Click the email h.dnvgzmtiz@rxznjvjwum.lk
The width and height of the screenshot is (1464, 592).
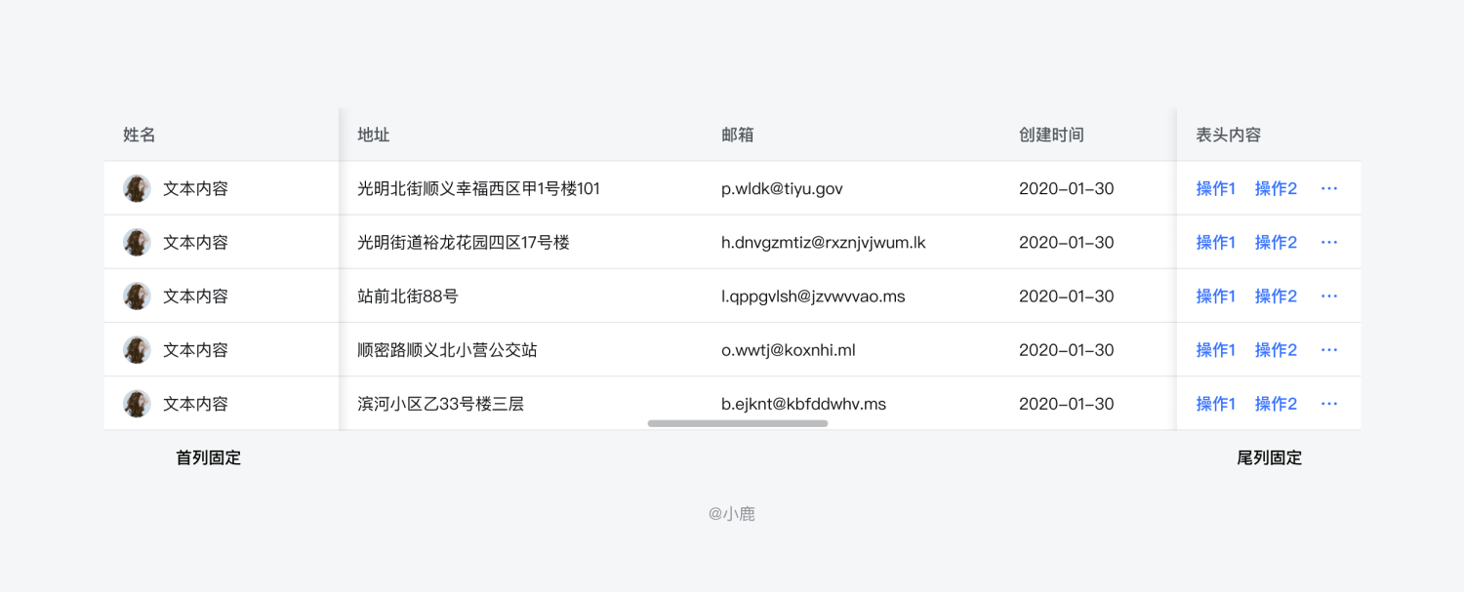[x=824, y=242]
